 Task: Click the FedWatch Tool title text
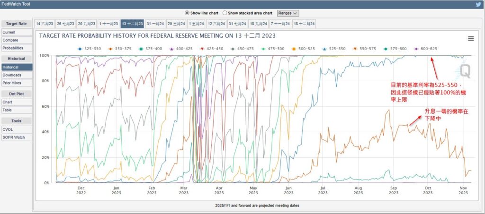[x=16, y=4]
